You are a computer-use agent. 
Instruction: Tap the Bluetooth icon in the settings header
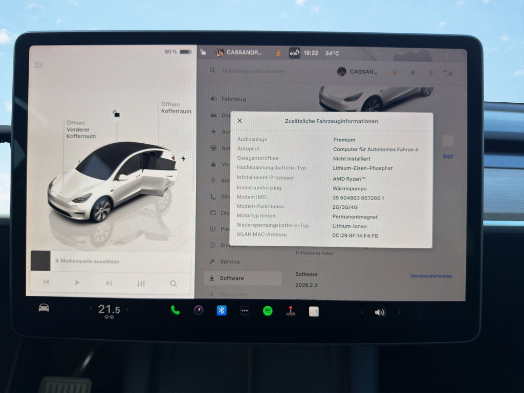pyautogui.click(x=430, y=73)
